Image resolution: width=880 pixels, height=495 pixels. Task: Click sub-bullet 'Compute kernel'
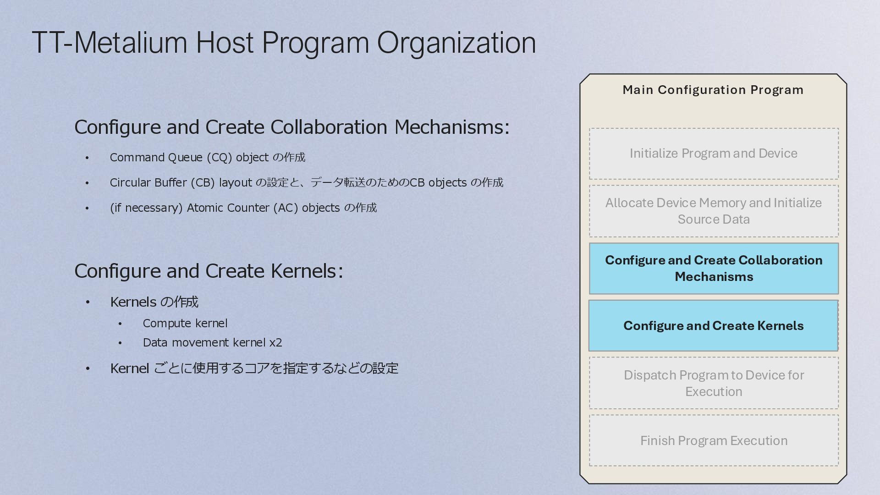pos(185,323)
